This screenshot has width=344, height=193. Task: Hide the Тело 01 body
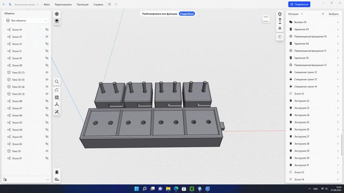[x=47, y=151]
